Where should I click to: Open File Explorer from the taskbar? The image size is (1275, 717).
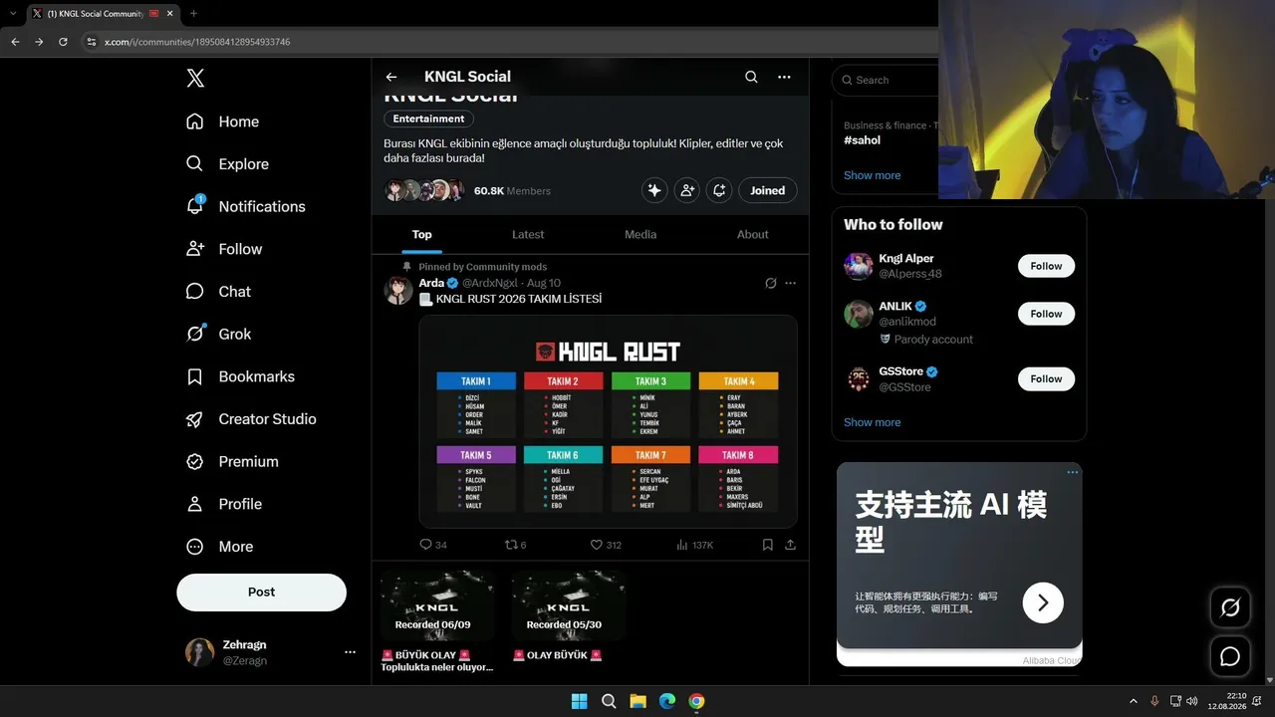coord(637,701)
